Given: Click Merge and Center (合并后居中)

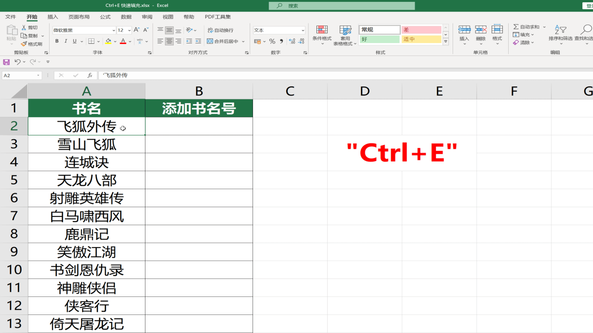Looking at the screenshot, I should tap(223, 41).
